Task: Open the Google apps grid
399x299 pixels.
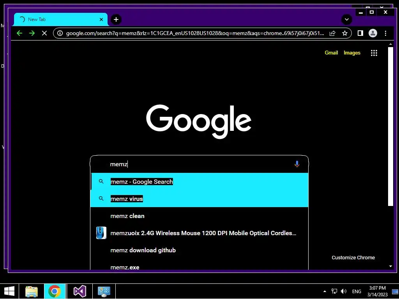Action: 374,53
